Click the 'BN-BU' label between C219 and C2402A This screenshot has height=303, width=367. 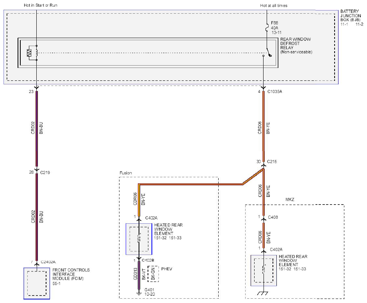(41, 217)
